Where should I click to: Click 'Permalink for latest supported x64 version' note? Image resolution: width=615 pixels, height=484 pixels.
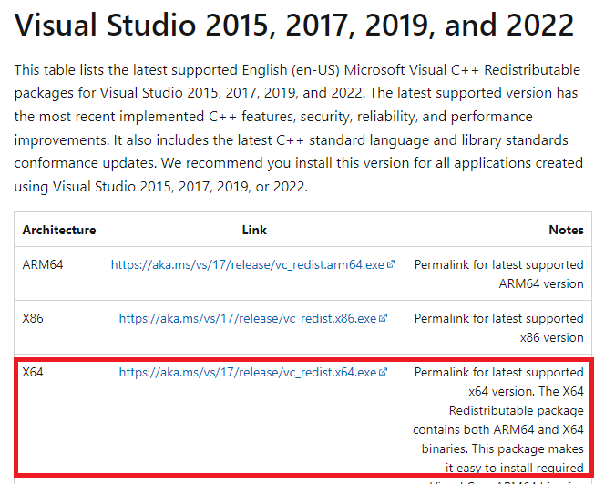click(x=498, y=381)
